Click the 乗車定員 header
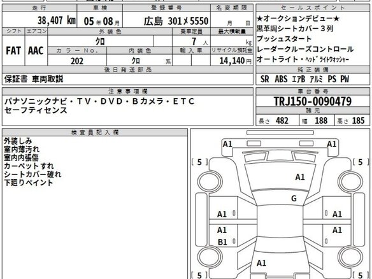 pos(191,32)
